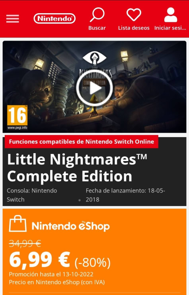Click the Little Nightmares Complete Edition title

(x=77, y=167)
